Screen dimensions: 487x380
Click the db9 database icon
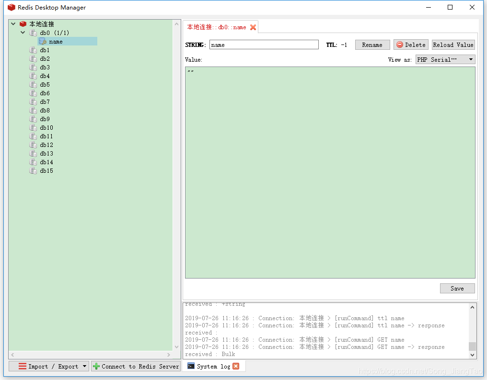point(33,119)
